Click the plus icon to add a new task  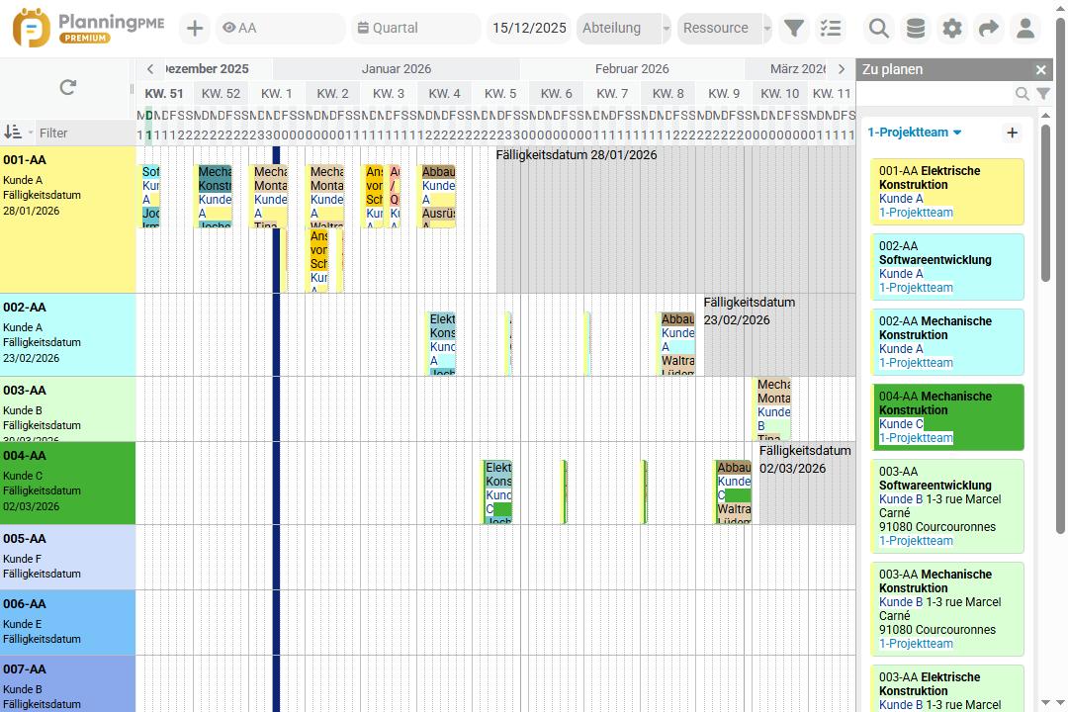coord(194,28)
